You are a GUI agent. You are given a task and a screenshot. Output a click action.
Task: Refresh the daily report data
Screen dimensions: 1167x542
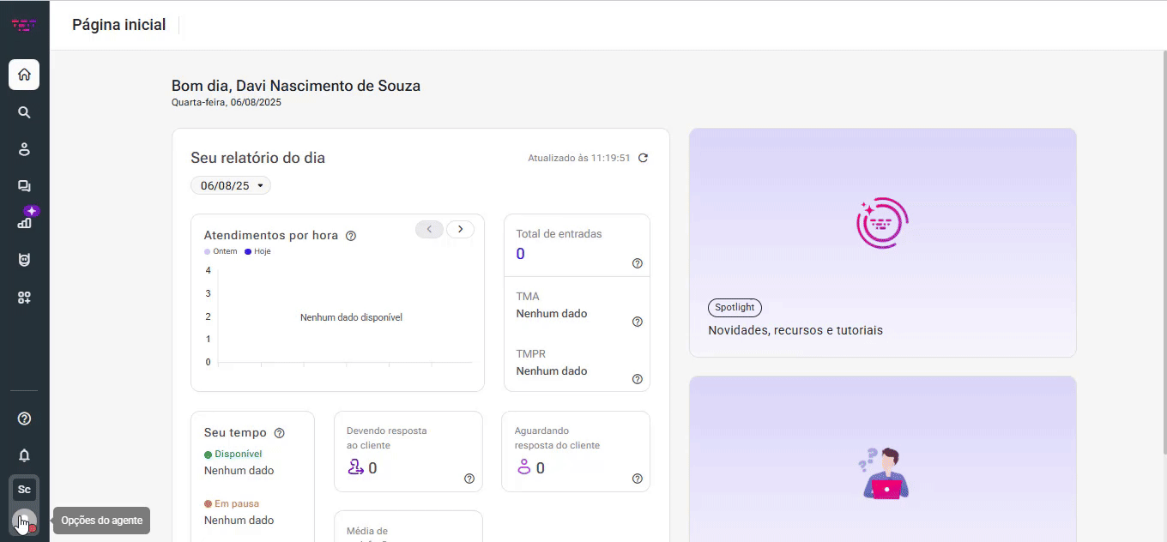[643, 158]
